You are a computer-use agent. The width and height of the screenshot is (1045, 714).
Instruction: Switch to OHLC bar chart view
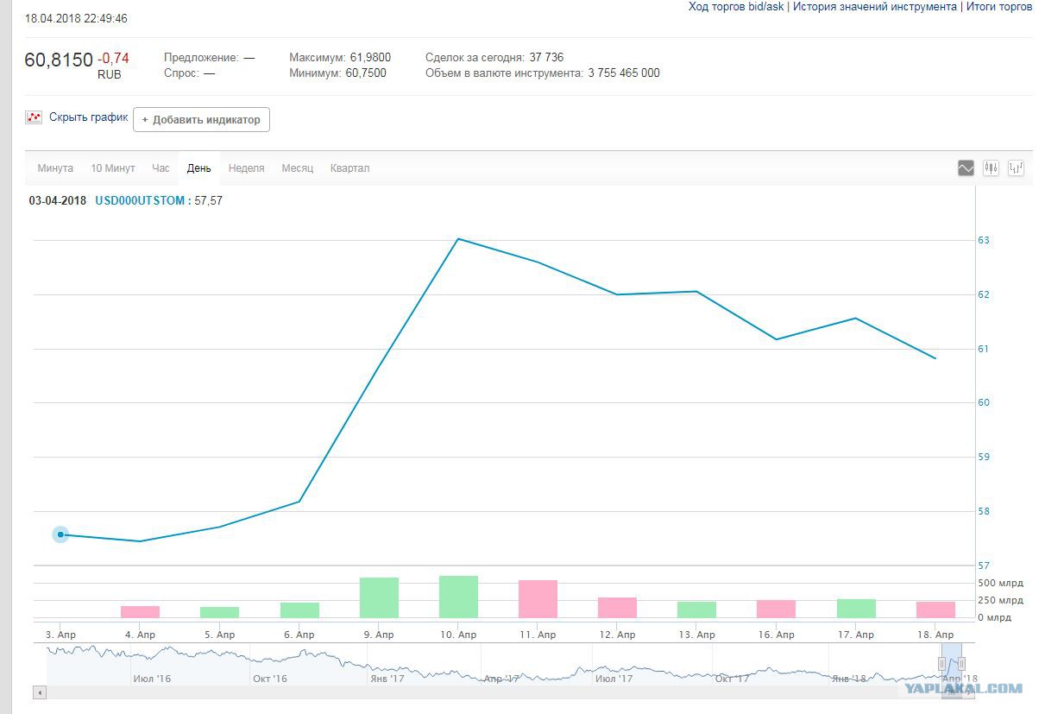click(1016, 168)
